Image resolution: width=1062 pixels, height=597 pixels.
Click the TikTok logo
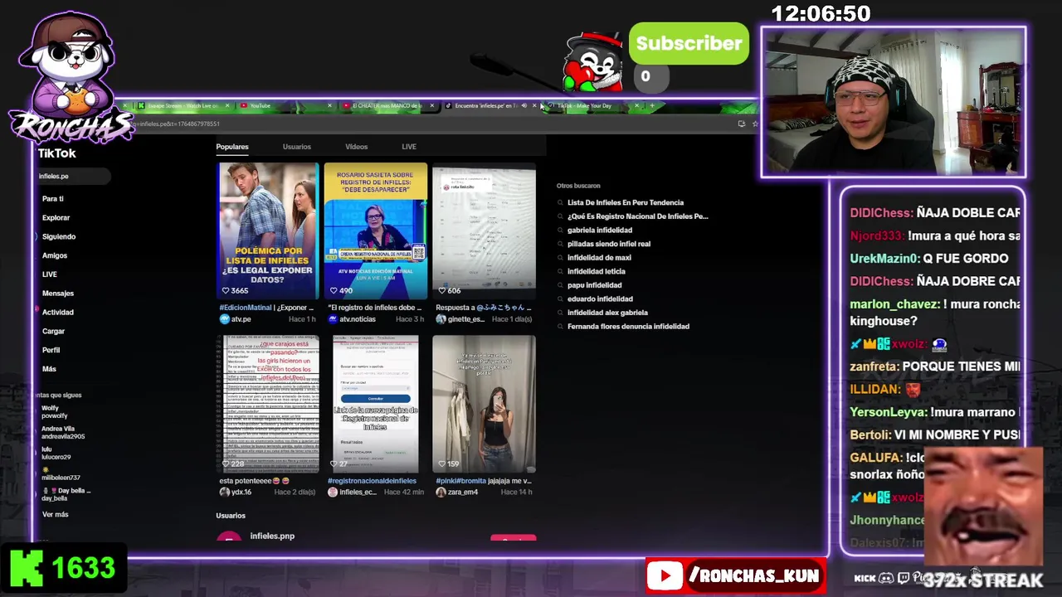tap(56, 153)
